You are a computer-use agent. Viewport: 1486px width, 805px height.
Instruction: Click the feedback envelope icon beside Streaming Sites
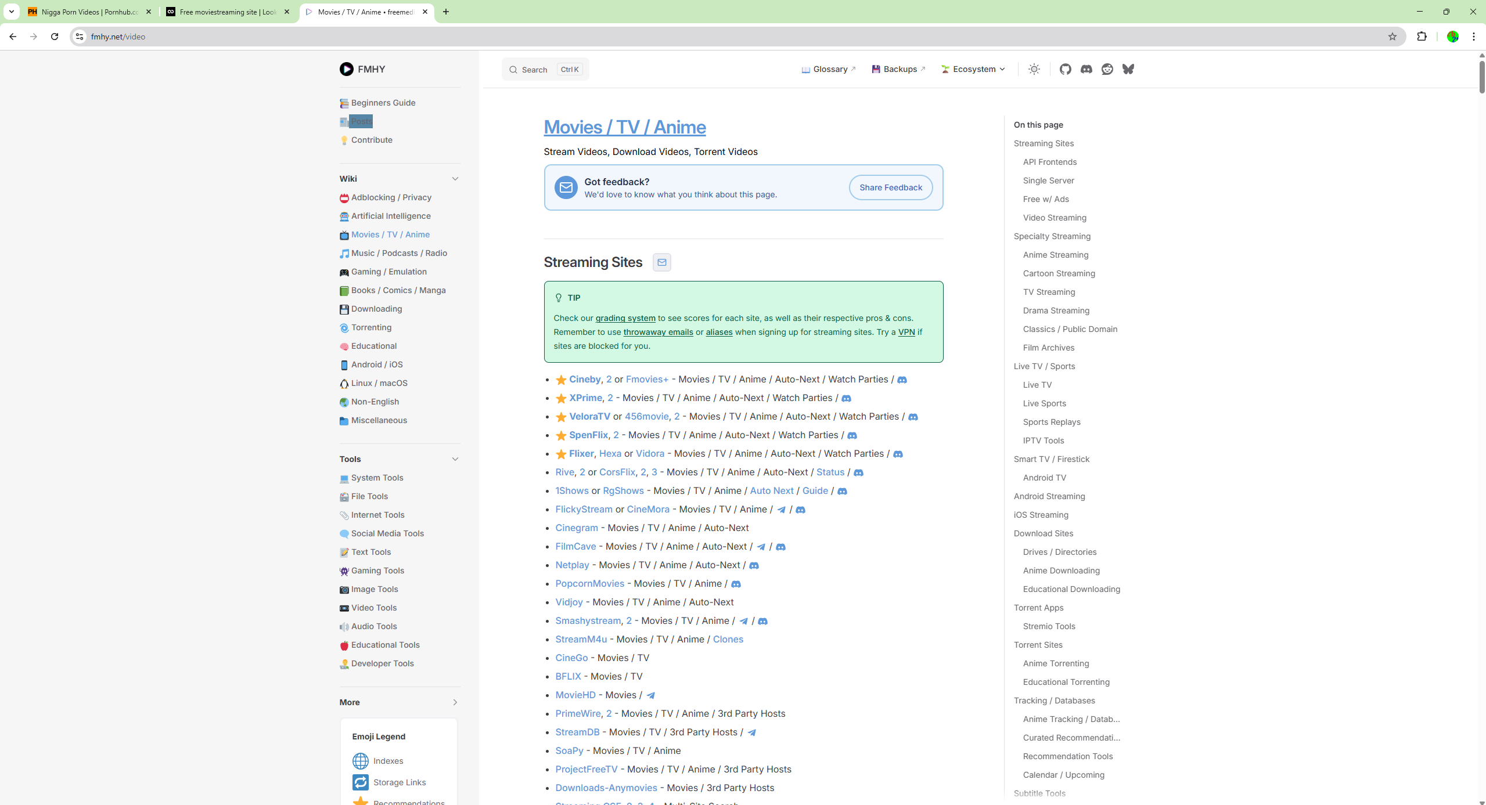(x=661, y=262)
